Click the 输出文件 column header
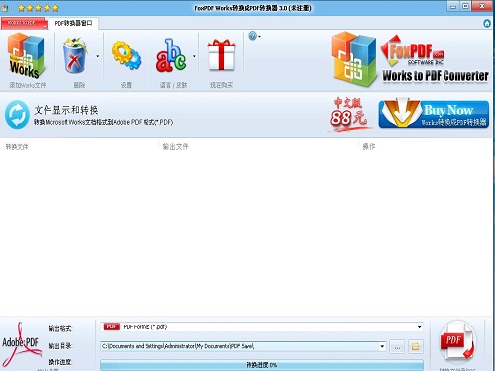 tap(176, 147)
